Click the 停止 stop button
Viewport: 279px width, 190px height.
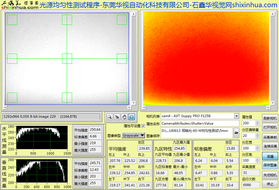[x=270, y=184]
